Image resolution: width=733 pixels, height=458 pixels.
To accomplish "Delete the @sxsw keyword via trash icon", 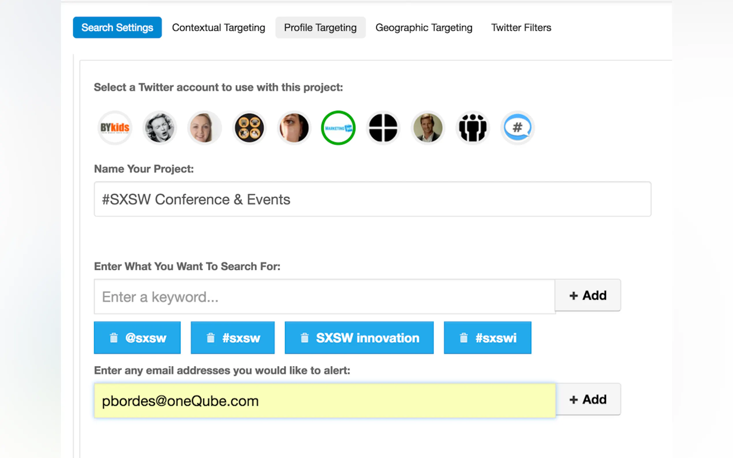I will coord(114,338).
